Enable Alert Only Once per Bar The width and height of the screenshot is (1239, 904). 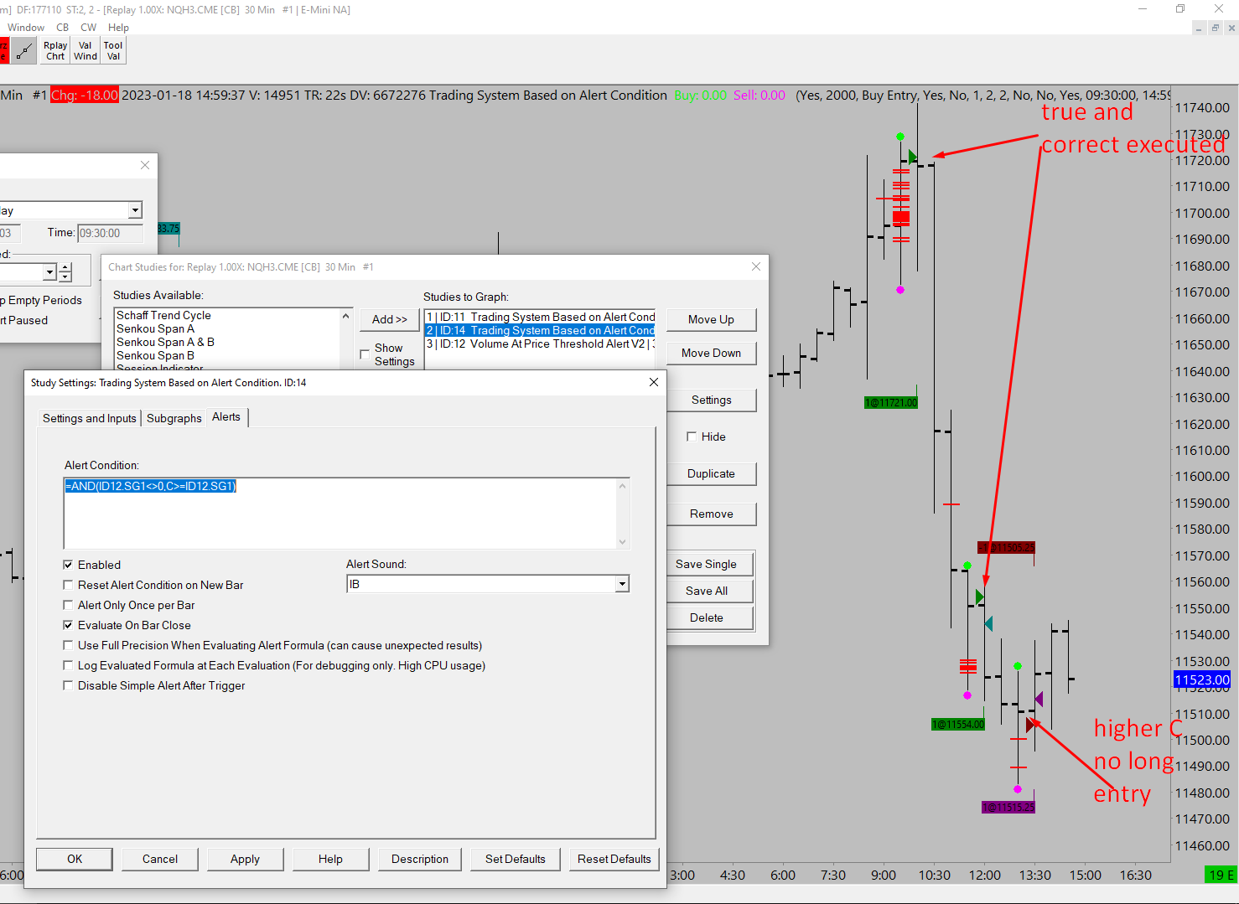[69, 605]
